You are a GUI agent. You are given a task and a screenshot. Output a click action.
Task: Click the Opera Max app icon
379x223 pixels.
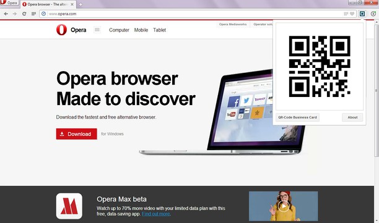click(69, 206)
